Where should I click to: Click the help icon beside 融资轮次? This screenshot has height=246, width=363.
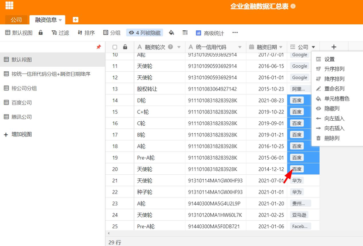point(170,47)
